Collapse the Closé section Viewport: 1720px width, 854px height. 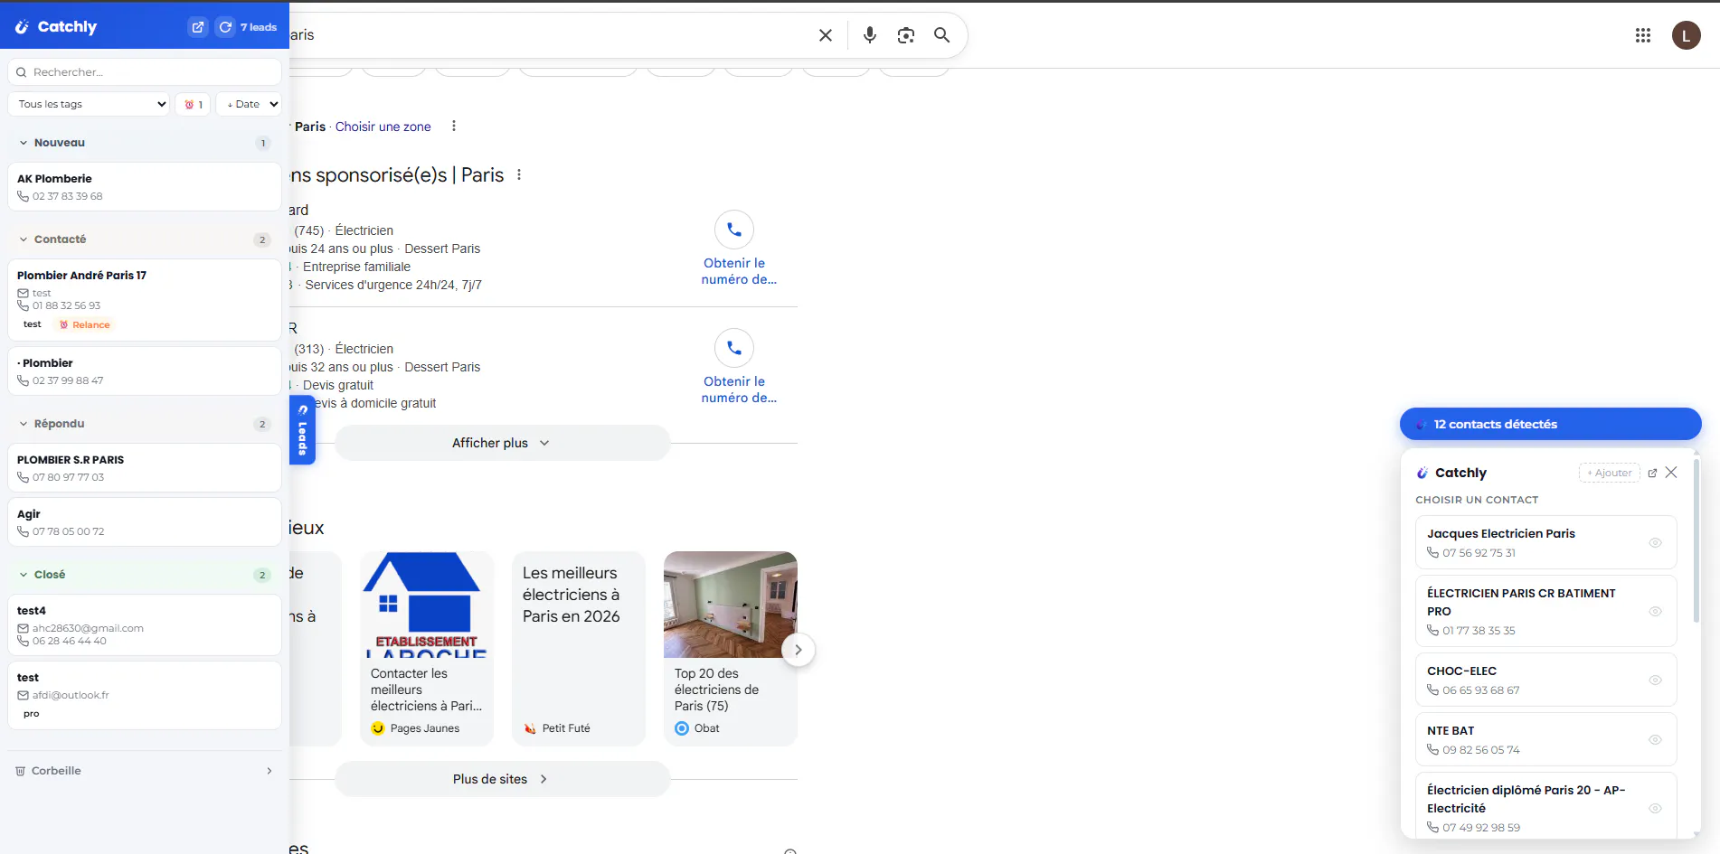tap(24, 575)
